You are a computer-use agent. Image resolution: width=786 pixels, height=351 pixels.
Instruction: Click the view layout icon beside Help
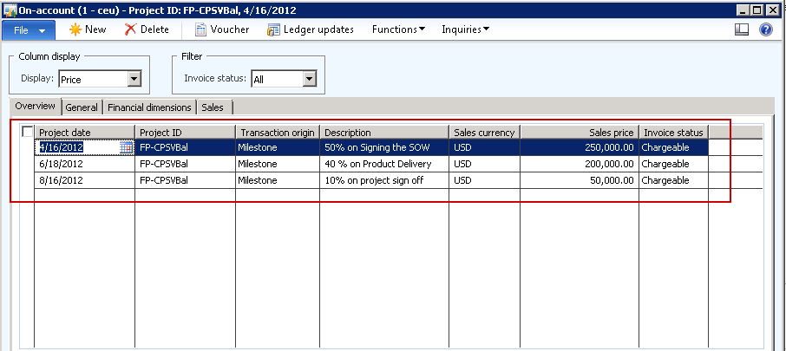742,29
